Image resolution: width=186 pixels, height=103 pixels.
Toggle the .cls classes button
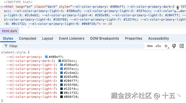(158, 46)
